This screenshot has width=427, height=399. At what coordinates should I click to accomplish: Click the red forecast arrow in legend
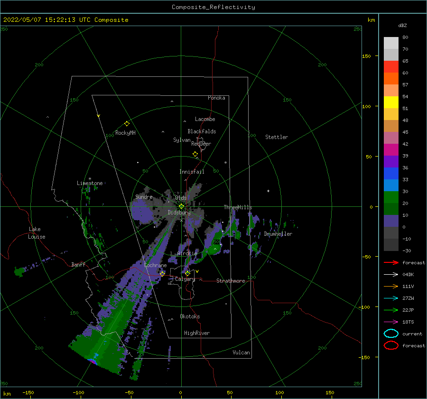(x=391, y=262)
